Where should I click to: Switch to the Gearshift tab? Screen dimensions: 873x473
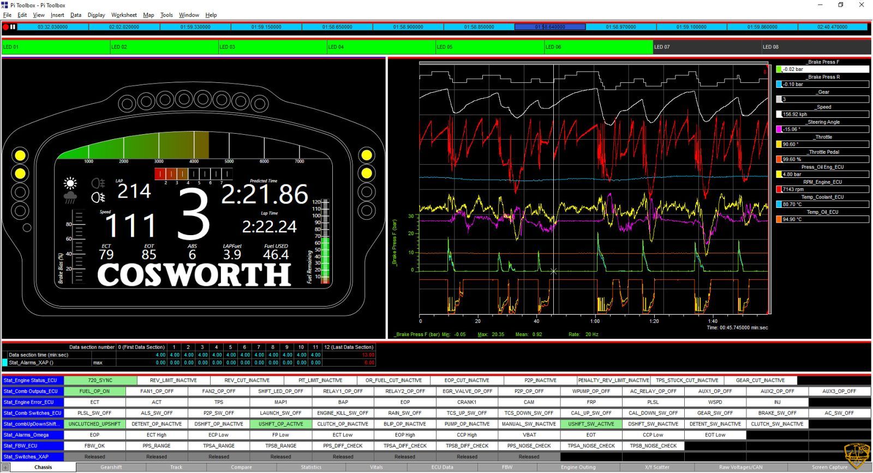[111, 468]
